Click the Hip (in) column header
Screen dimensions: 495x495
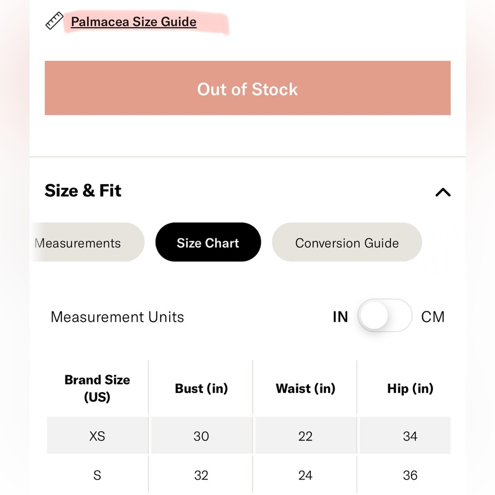coord(410,388)
